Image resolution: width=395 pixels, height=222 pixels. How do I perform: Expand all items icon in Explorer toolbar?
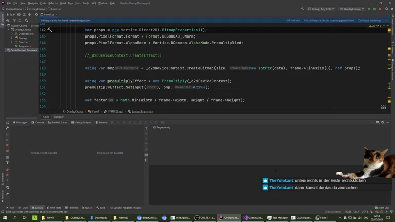click(x=24, y=14)
